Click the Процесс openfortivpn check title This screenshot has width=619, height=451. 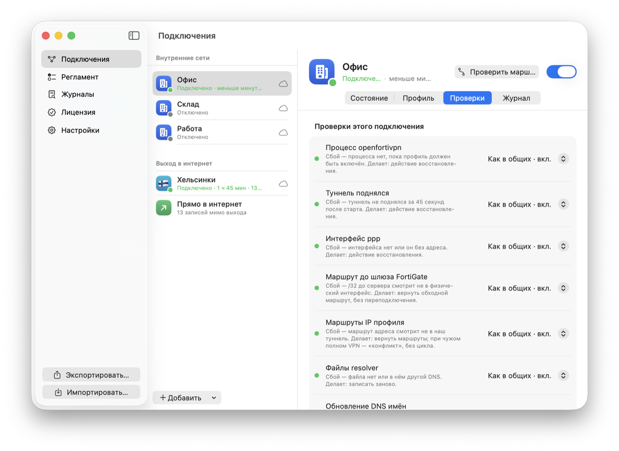[363, 147]
